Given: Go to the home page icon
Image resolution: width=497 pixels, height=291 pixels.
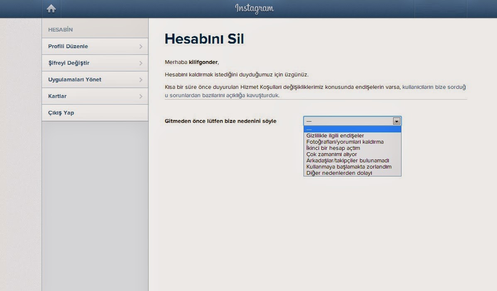Looking at the screenshot, I should pos(51,9).
